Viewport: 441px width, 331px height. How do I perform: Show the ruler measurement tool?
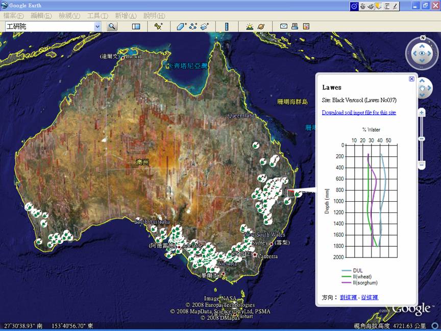click(227, 26)
